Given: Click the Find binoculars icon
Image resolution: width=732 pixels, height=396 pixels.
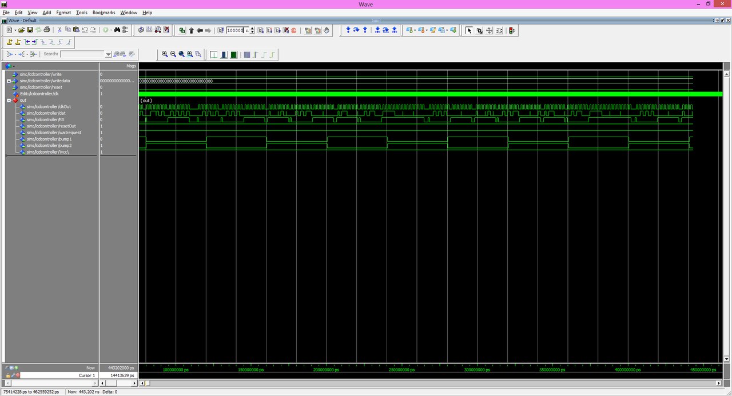Looking at the screenshot, I should coord(117,30).
